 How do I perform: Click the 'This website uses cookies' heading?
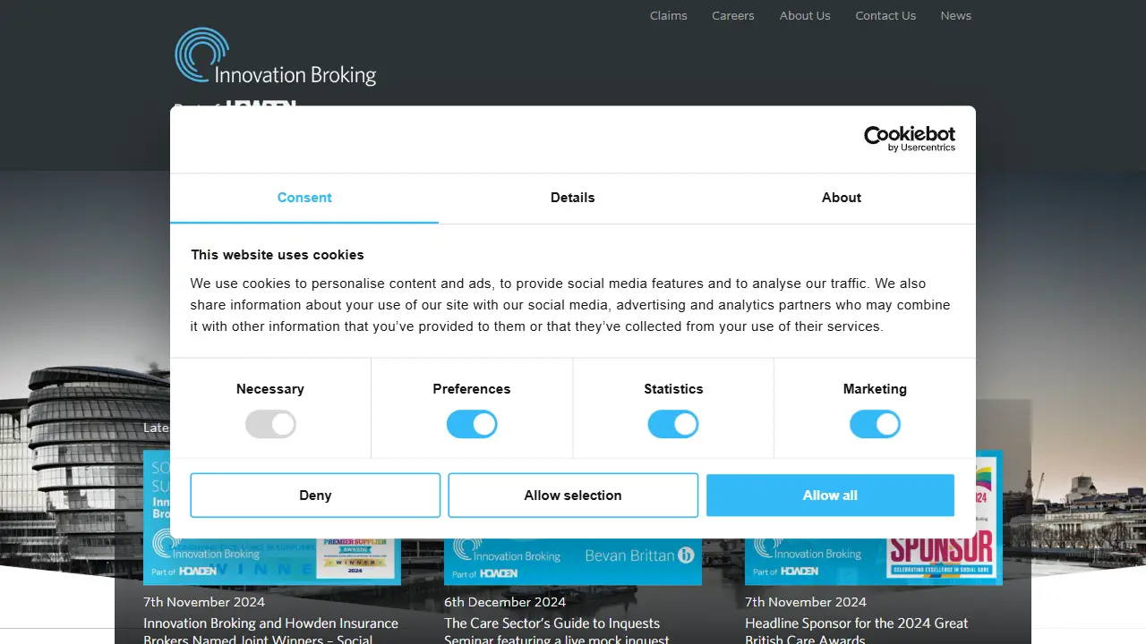tap(278, 255)
